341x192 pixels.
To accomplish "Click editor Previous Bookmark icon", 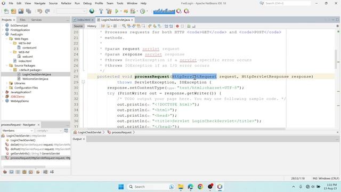I will pos(150,26).
